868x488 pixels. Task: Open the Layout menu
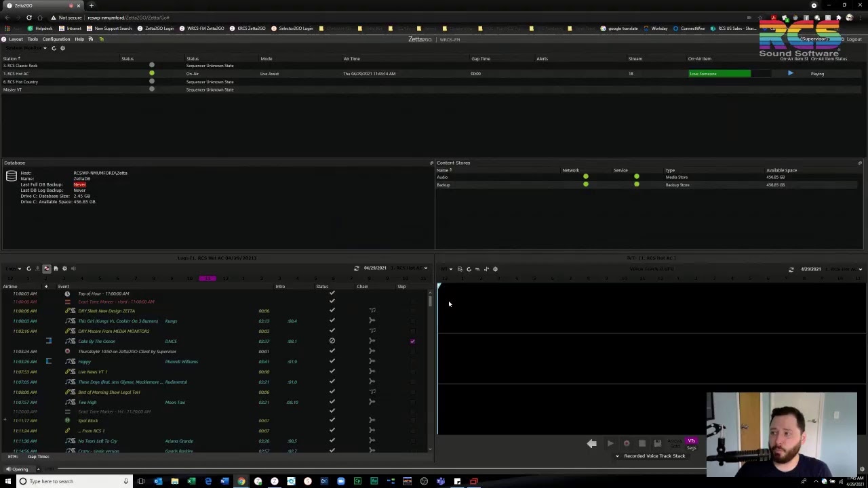point(16,39)
